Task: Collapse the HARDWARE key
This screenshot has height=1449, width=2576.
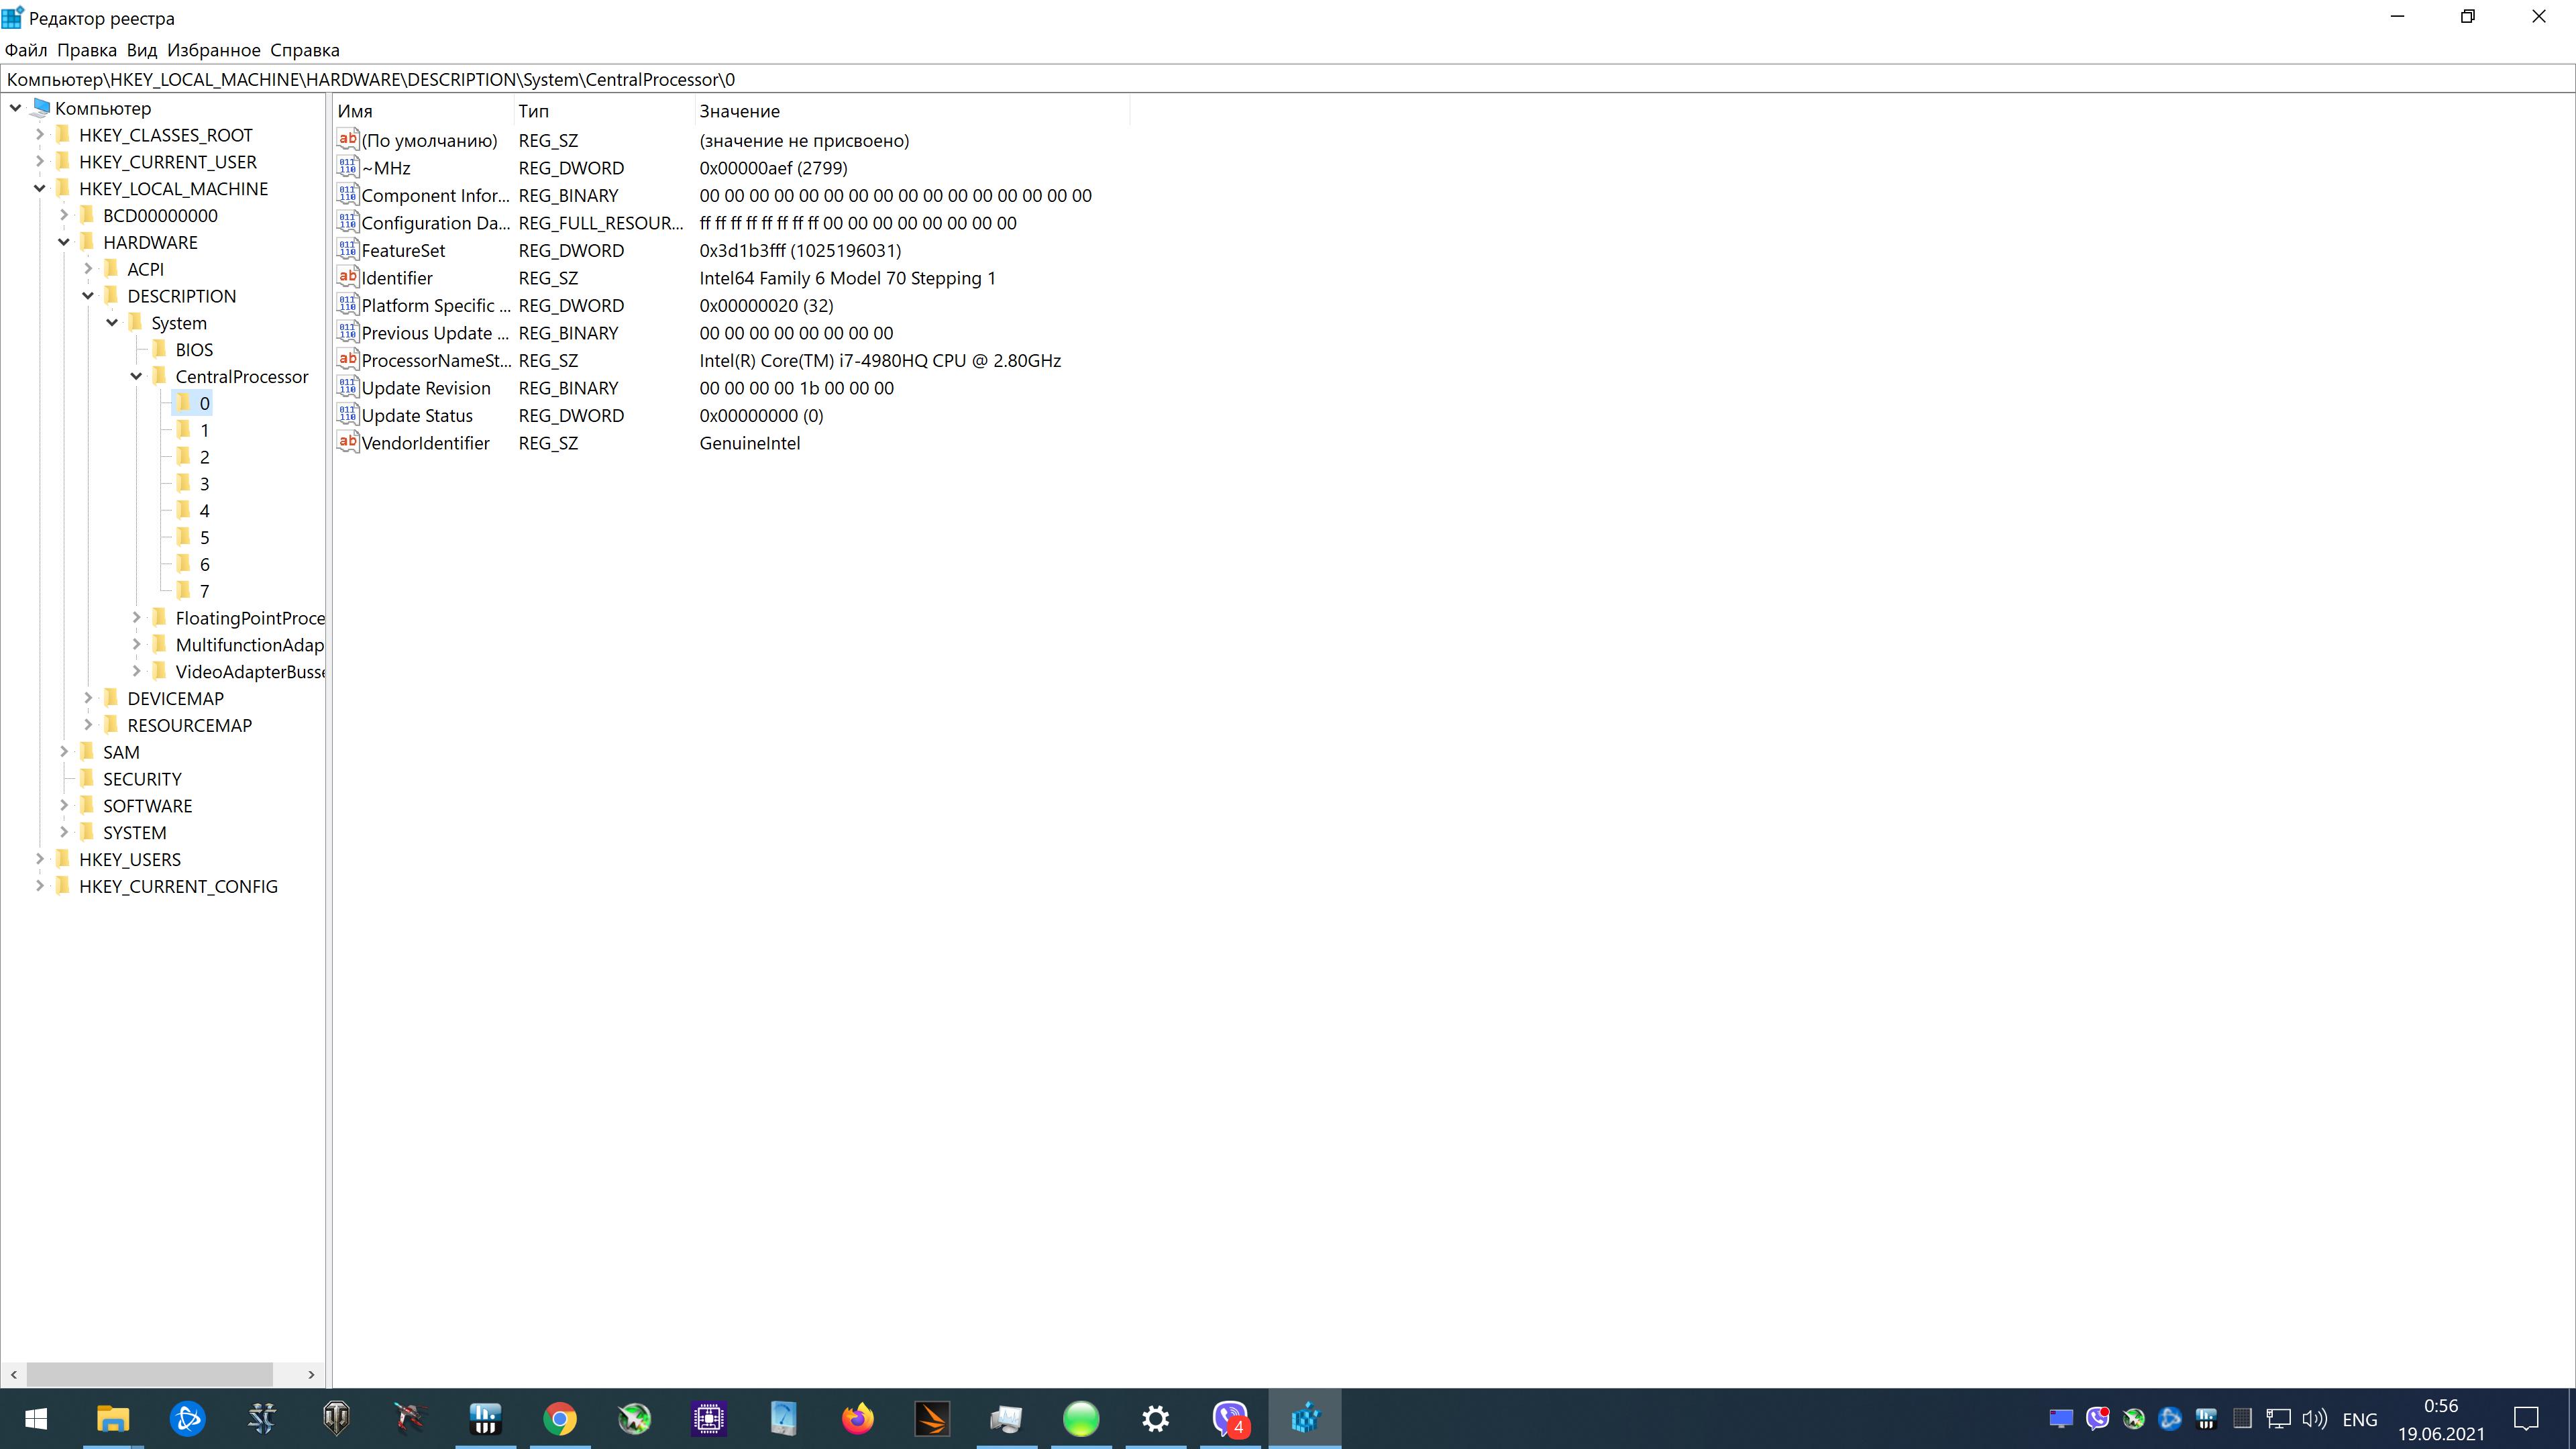Action: tap(64, 242)
